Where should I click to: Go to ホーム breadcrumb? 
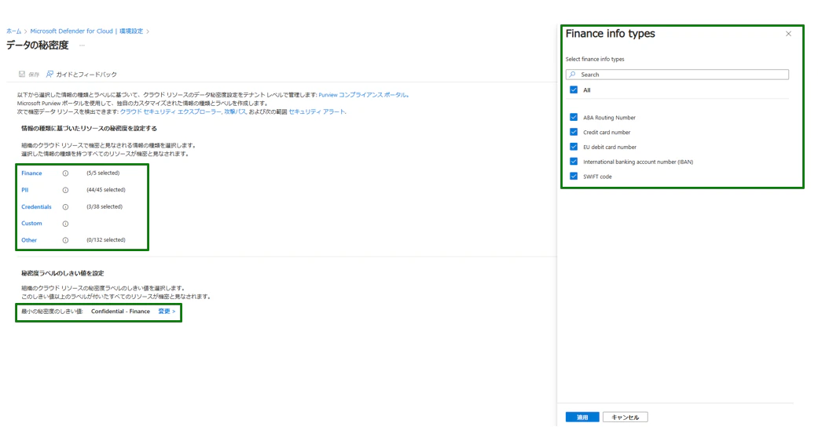click(x=14, y=31)
